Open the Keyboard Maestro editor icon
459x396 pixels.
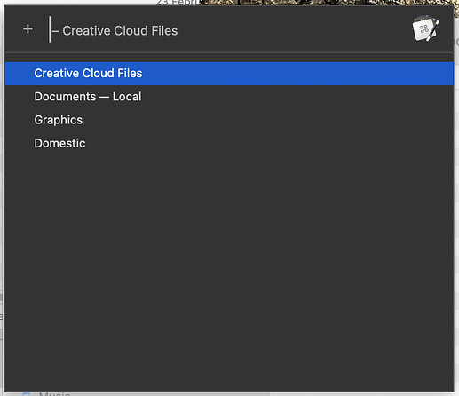click(425, 28)
